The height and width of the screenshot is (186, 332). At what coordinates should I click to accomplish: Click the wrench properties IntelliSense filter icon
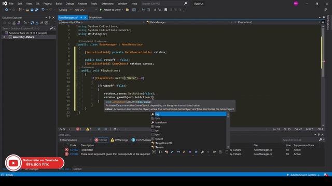(x=202, y=152)
